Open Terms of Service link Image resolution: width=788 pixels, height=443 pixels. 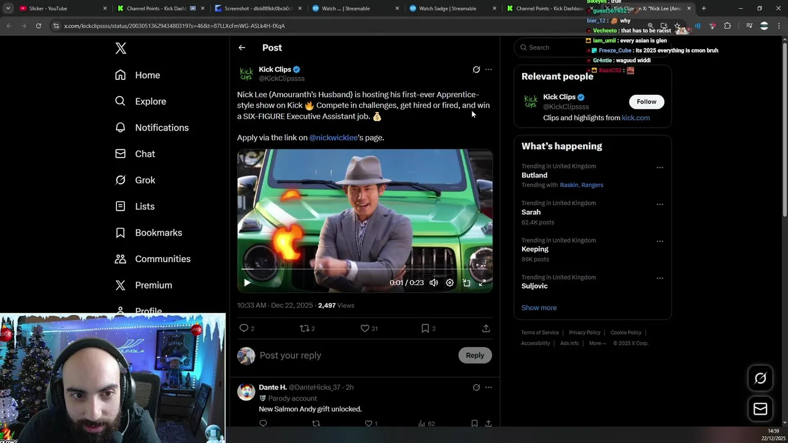(540, 333)
